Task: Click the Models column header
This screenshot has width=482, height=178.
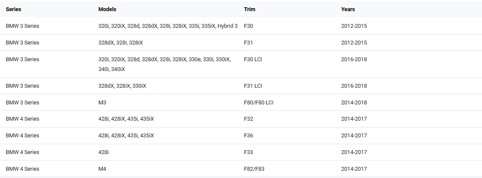Action: 107,9
